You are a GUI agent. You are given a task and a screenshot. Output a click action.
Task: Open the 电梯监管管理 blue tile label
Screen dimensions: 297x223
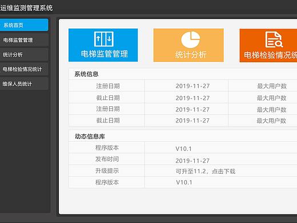click(105, 54)
